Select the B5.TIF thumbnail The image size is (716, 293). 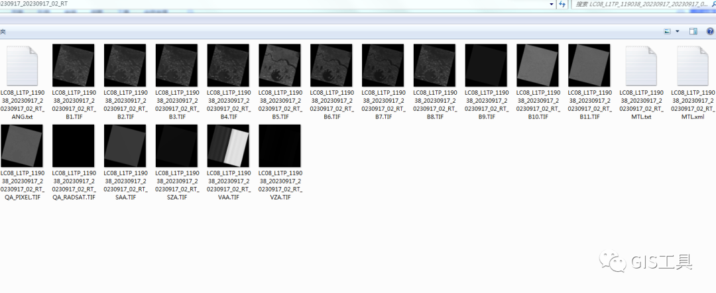click(280, 65)
